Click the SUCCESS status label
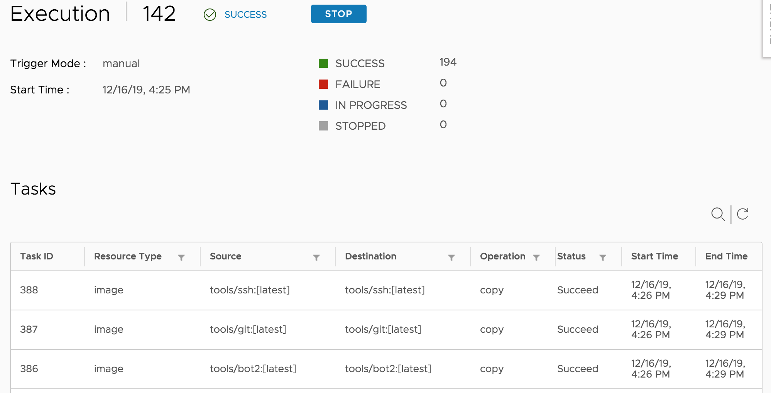771x393 pixels. (x=245, y=15)
